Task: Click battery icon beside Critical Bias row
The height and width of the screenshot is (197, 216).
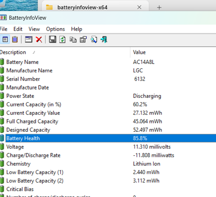Action: click(2, 189)
